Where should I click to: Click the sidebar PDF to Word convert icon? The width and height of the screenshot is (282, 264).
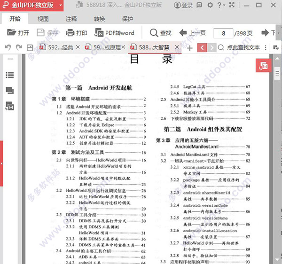[x=10, y=106]
